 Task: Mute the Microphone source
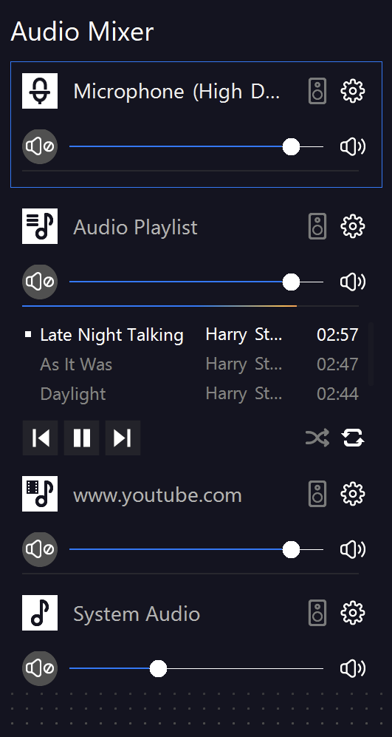pos(40,146)
